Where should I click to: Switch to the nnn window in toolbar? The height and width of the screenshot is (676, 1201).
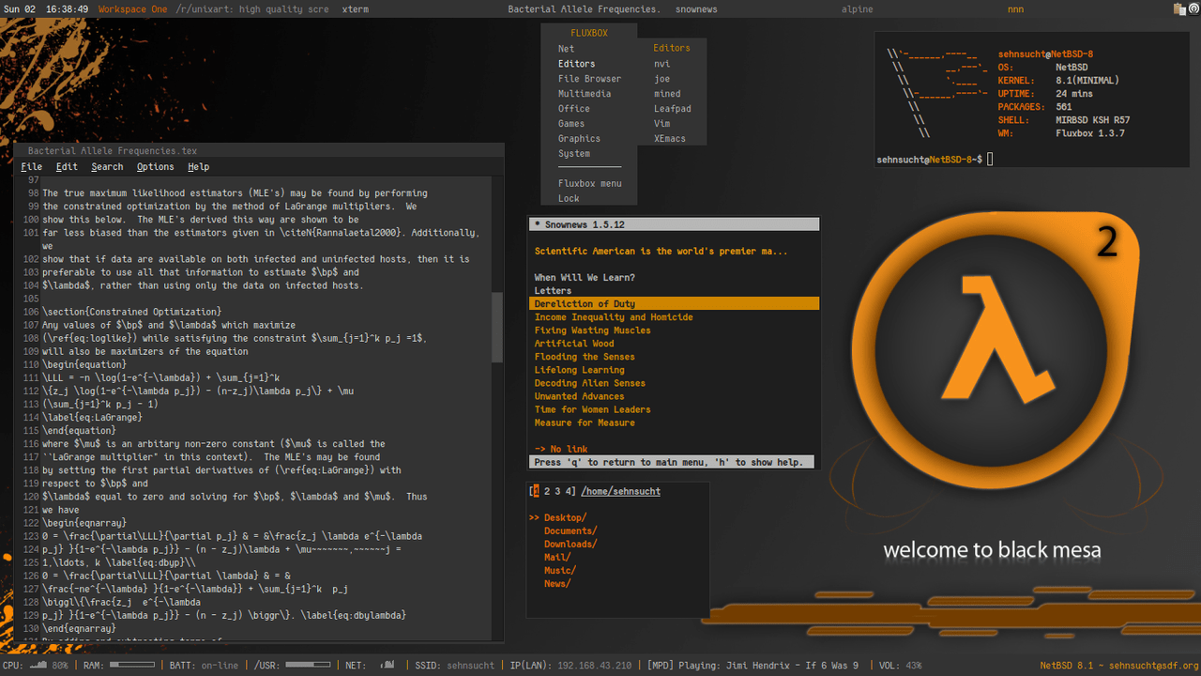pyautogui.click(x=1015, y=9)
